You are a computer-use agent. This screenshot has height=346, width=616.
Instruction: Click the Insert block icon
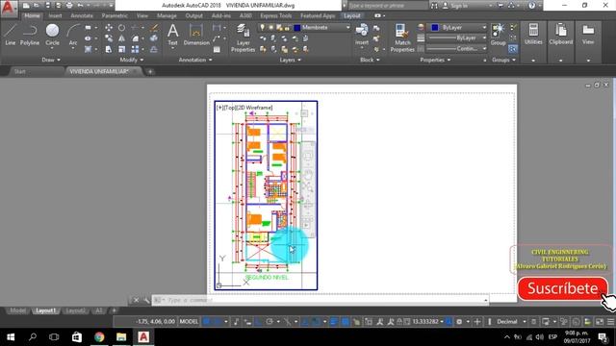tap(362, 35)
